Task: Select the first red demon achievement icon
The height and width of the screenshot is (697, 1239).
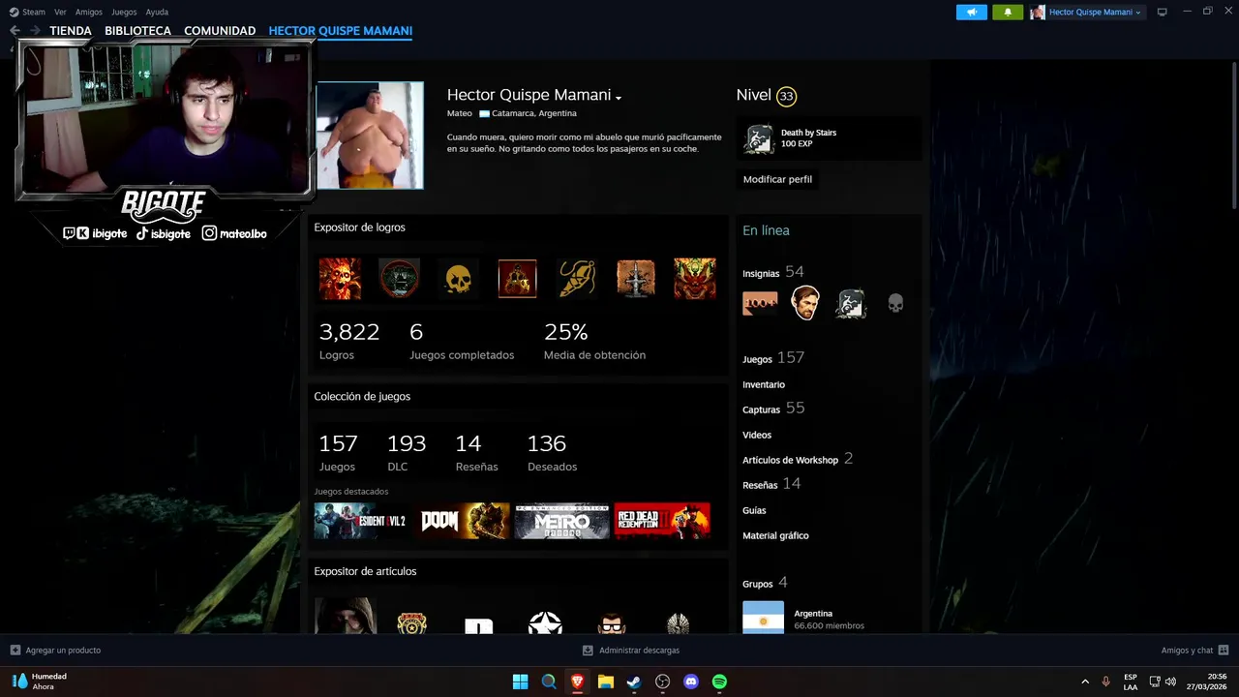Action: click(340, 279)
